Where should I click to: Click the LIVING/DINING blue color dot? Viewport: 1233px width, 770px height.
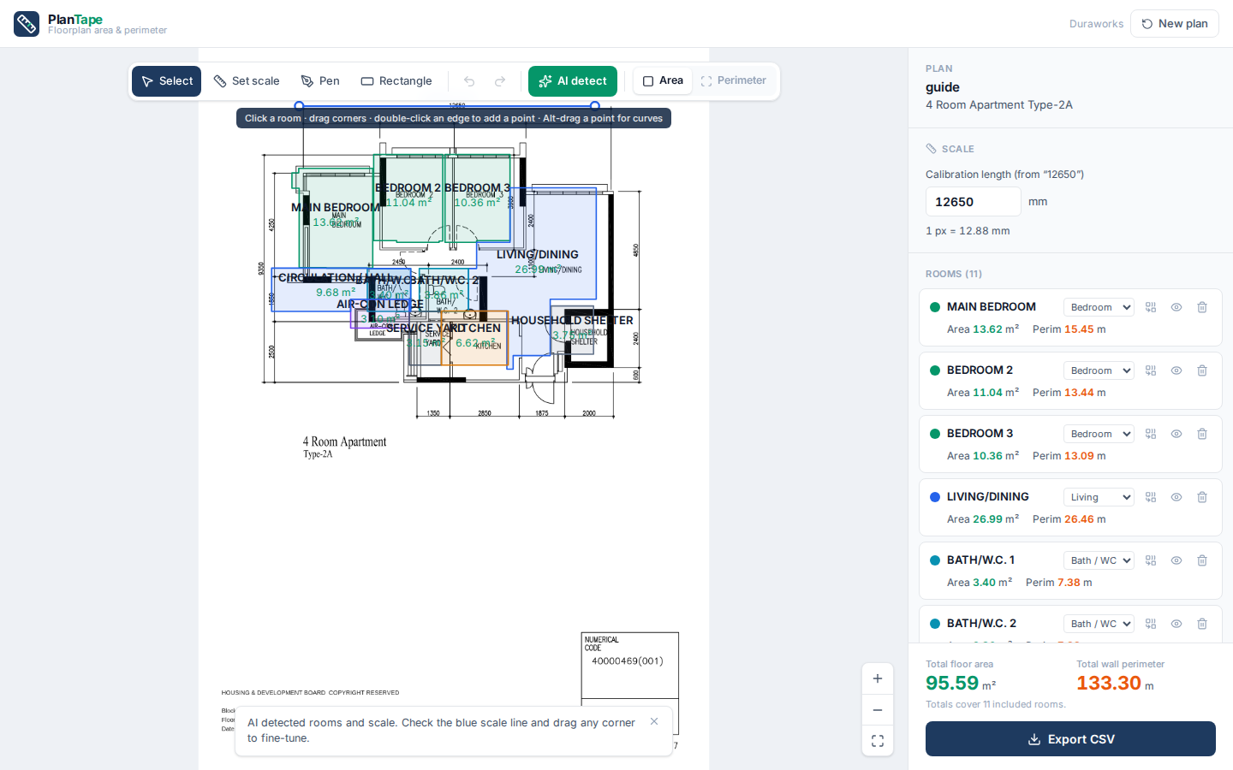pos(935,497)
